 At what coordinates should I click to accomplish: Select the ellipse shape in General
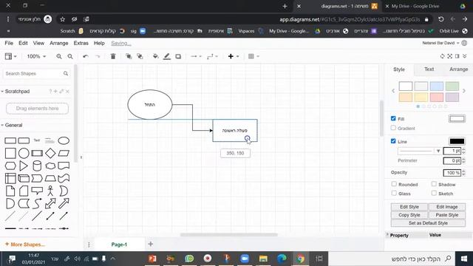coord(64,140)
